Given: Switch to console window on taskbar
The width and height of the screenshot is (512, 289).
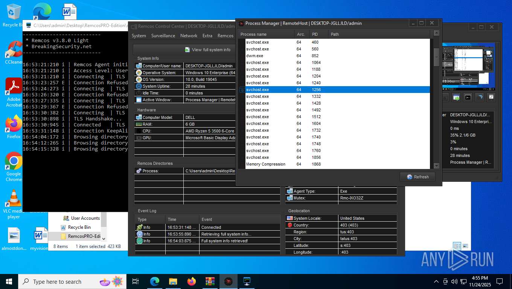Looking at the screenshot, I should click(247, 281).
